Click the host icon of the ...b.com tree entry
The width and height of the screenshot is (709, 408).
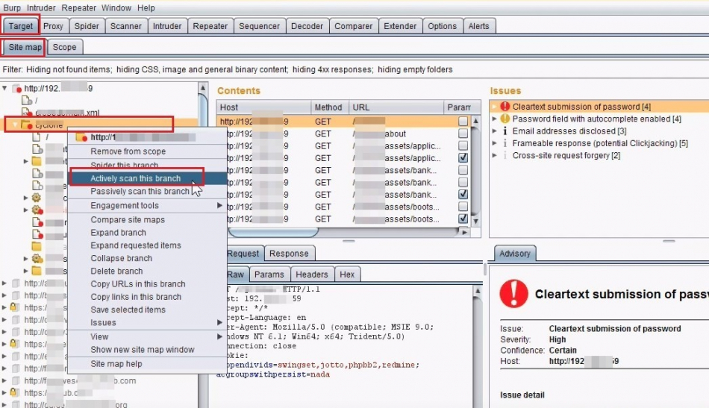[x=16, y=380]
